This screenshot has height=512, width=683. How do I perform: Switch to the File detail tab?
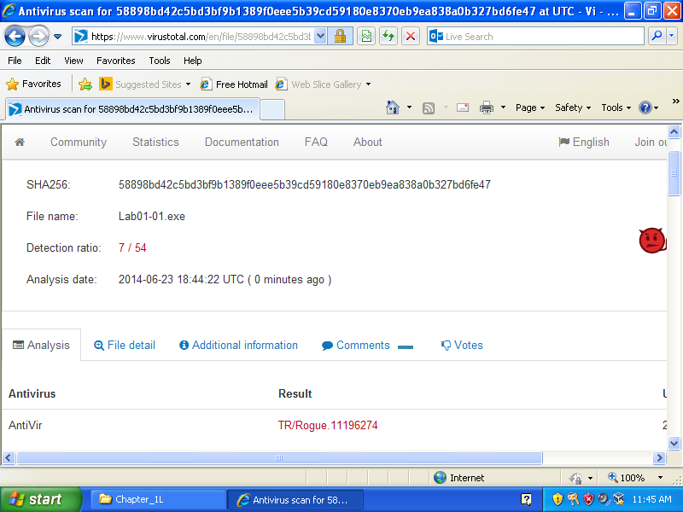[125, 346]
